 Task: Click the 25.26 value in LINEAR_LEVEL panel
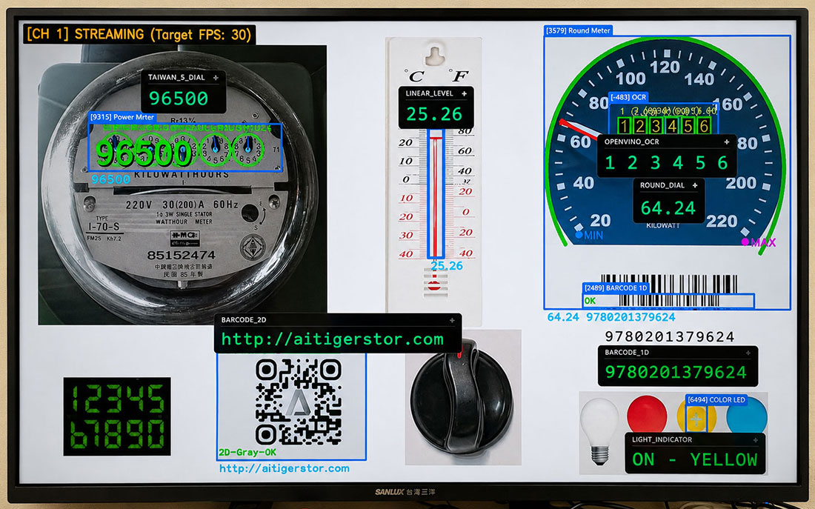[x=434, y=114]
